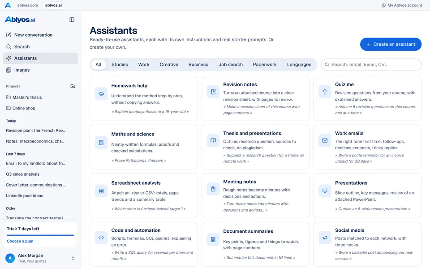Collapse the sidebar with the panel icon

[x=72, y=20]
